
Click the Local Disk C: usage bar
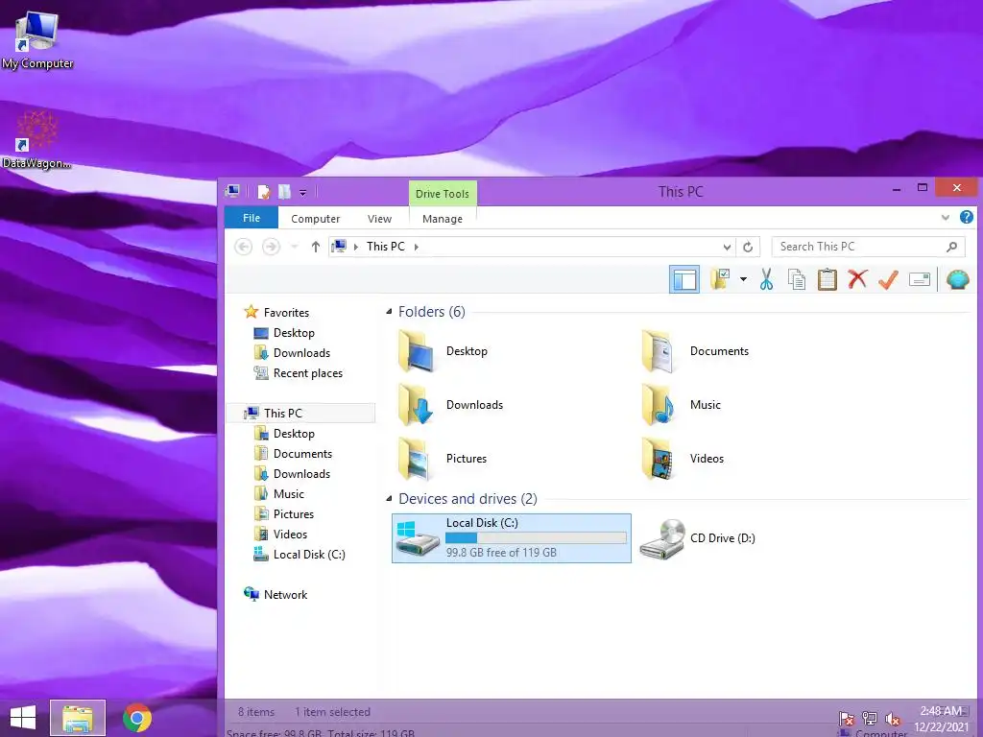coord(536,537)
